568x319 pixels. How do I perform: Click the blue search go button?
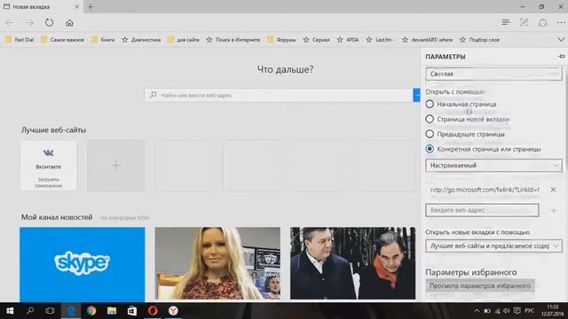416,95
